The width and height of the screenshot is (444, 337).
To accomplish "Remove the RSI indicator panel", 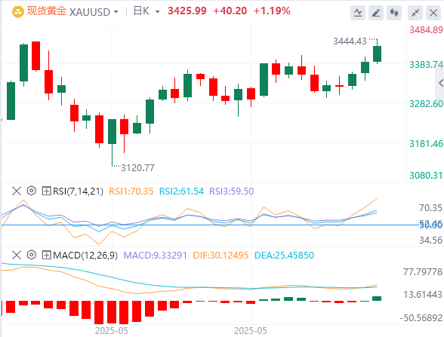I will tap(17, 191).
